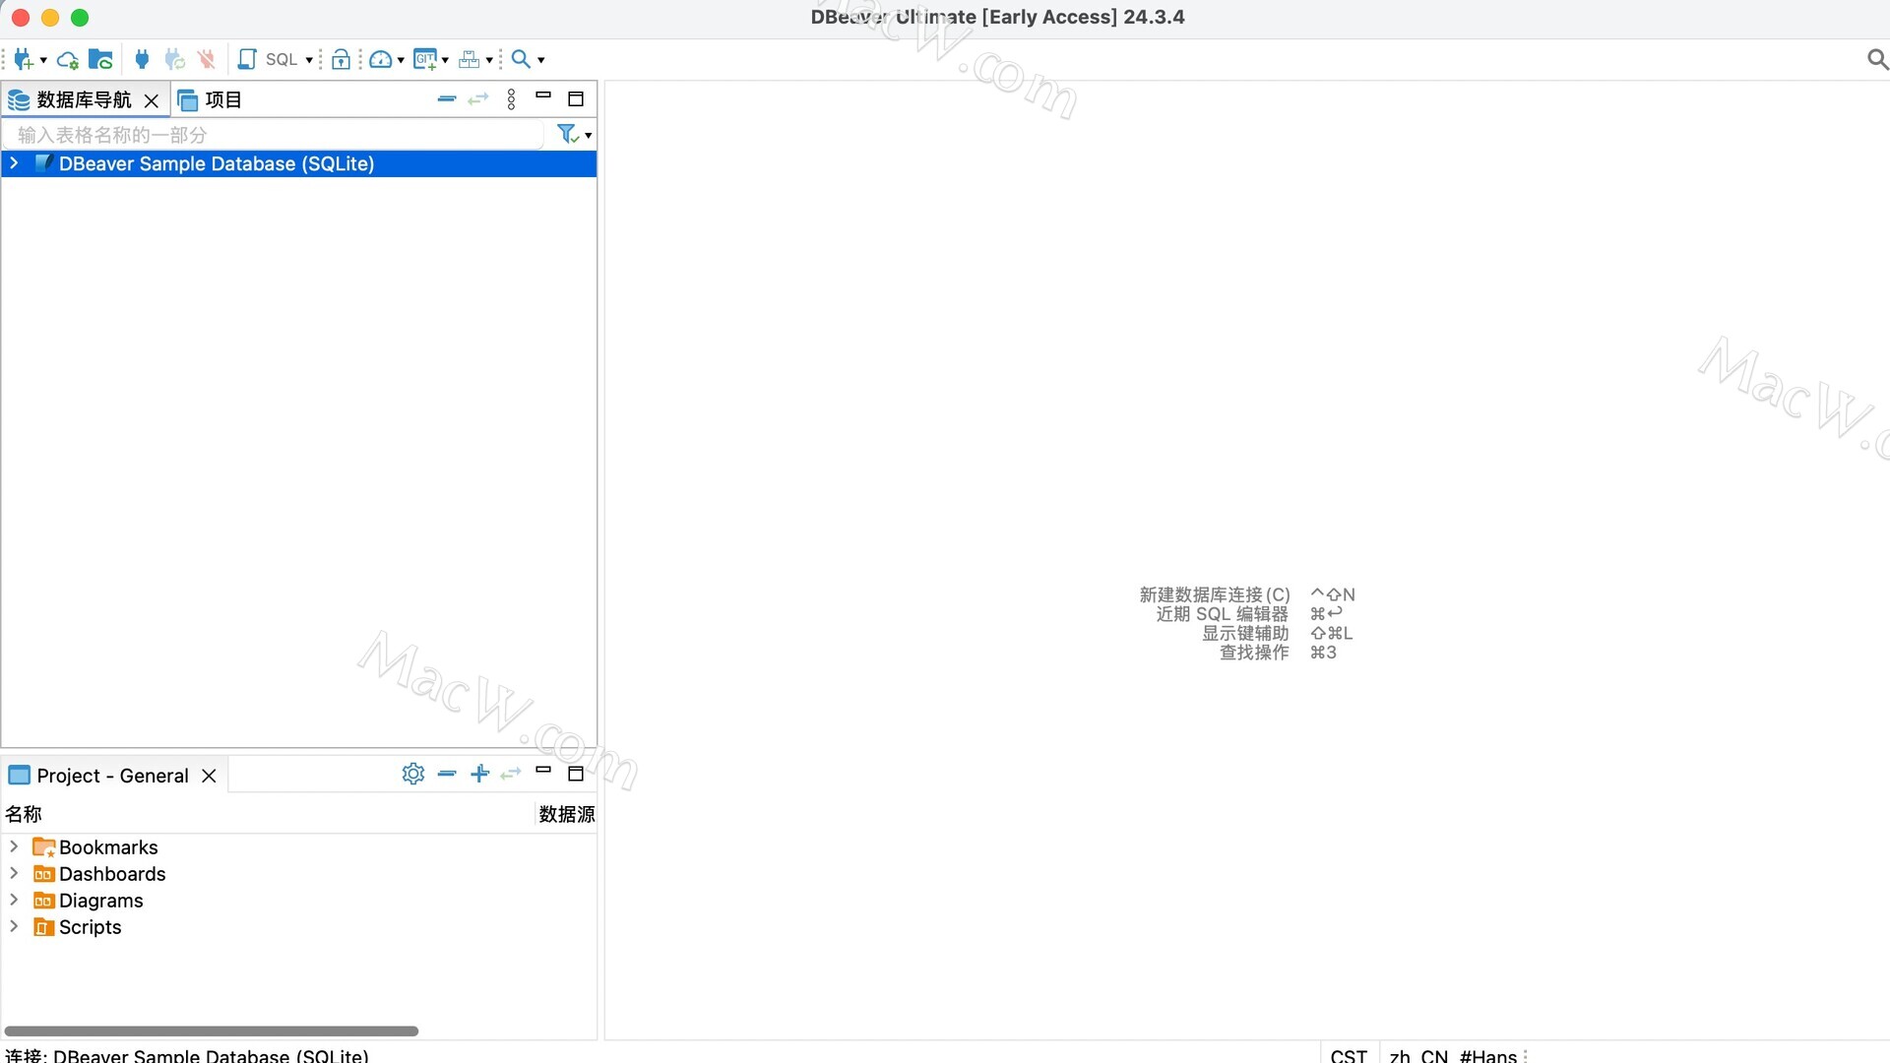
Task: Open the database navigator three-dot view menu
Action: click(x=511, y=99)
